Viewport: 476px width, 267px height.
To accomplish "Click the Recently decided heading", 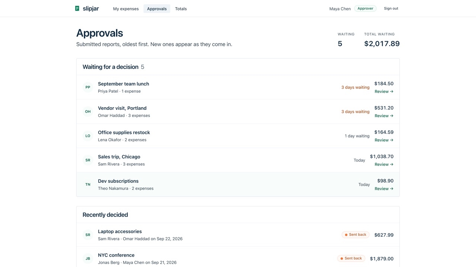I will (105, 215).
